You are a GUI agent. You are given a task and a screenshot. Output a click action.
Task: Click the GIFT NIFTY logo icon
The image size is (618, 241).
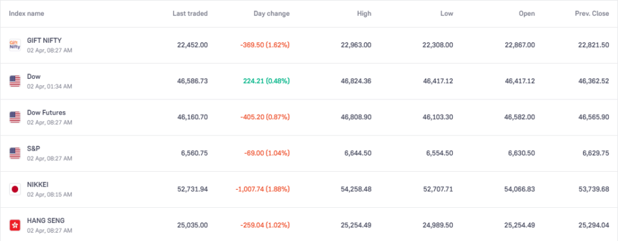point(15,45)
